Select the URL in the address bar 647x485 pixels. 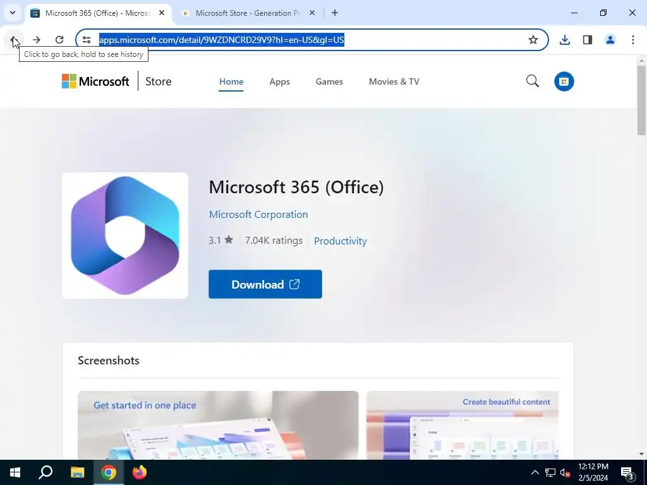(222, 40)
